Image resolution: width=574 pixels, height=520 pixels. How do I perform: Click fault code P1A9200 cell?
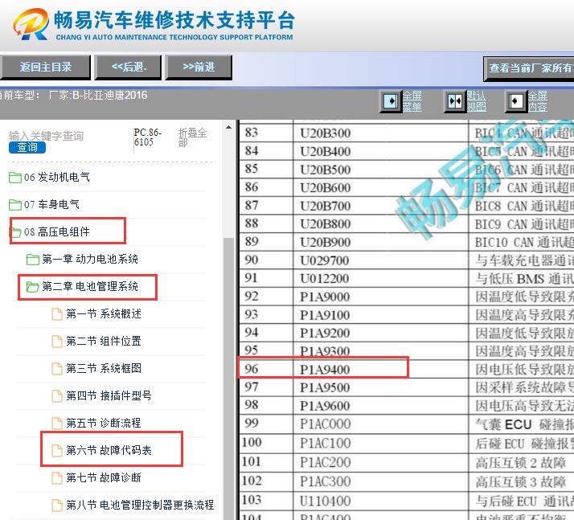(381, 333)
